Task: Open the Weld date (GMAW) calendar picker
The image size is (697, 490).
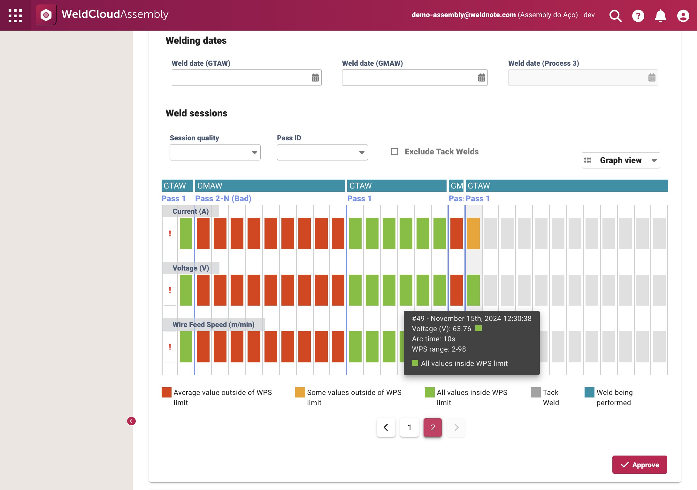Action: pyautogui.click(x=481, y=78)
